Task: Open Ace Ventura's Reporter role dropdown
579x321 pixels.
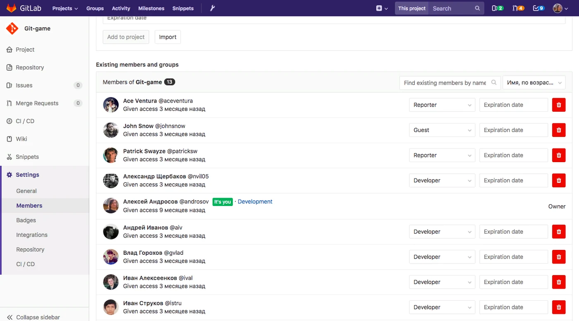Action: pos(442,105)
